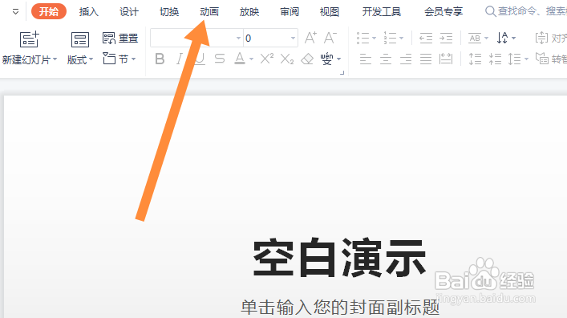Select the 视图 tab
Image resolution: width=567 pixels, height=318 pixels.
330,11
